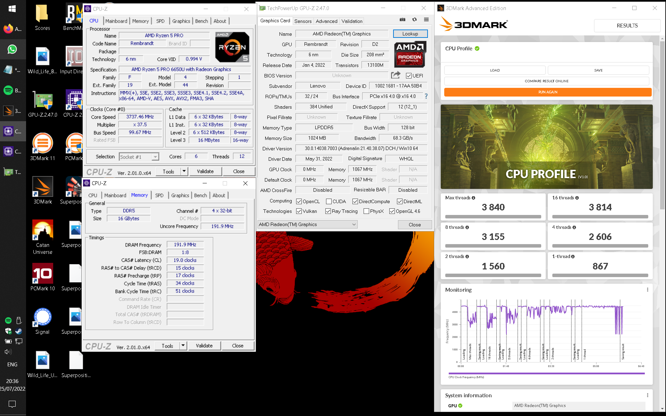Click the clock showing 20:36
Screen dimensions: 666x416
[x=12, y=381]
